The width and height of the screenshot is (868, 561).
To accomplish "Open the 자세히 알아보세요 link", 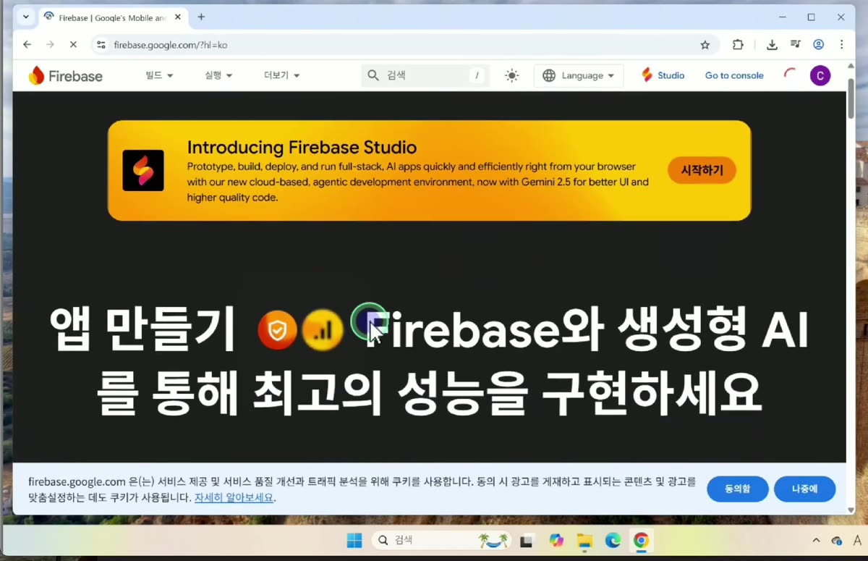I will click(x=234, y=498).
